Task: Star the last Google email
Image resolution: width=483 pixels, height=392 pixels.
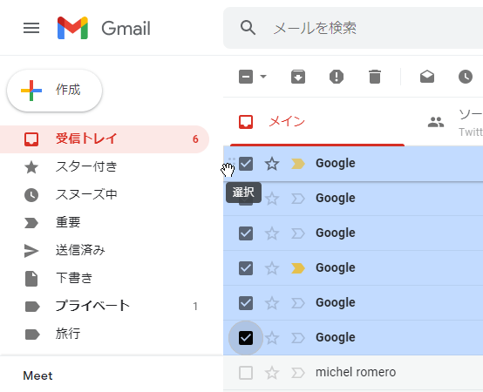Action: click(272, 338)
